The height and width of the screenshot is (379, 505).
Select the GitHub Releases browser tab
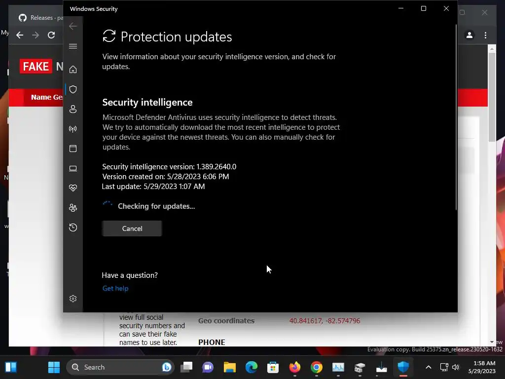pos(40,18)
